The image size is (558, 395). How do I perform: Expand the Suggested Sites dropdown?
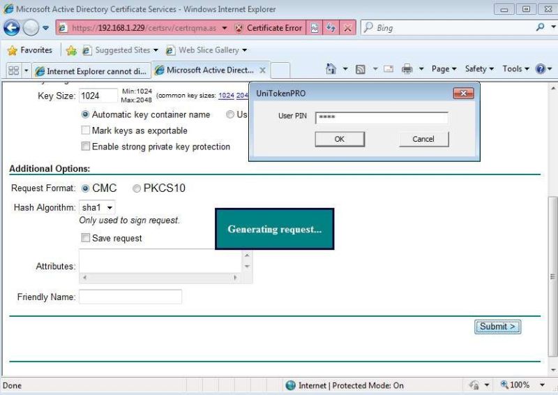156,50
